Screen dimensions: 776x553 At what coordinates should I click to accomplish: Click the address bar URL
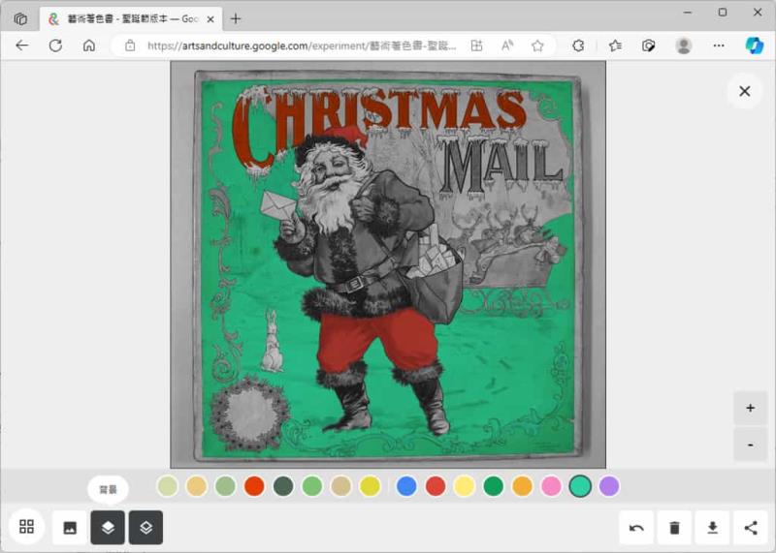point(302,46)
